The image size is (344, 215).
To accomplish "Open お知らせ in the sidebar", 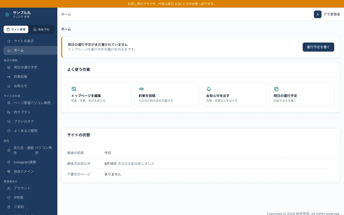I will coord(30,86).
